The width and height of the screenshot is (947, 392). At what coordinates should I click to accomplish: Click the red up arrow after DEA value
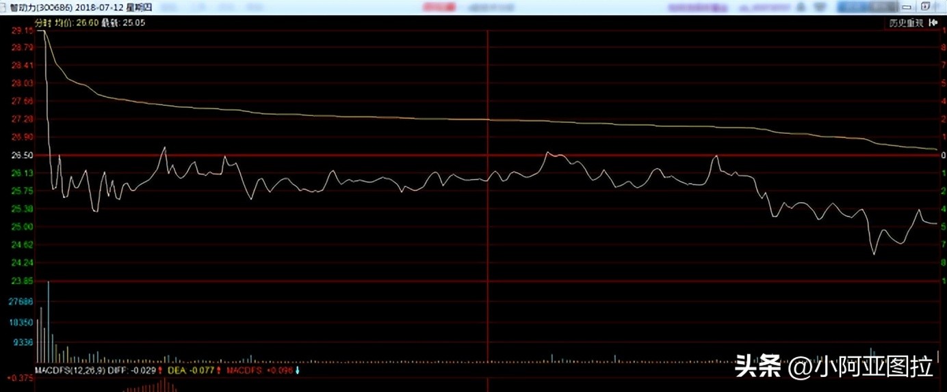pos(218,370)
